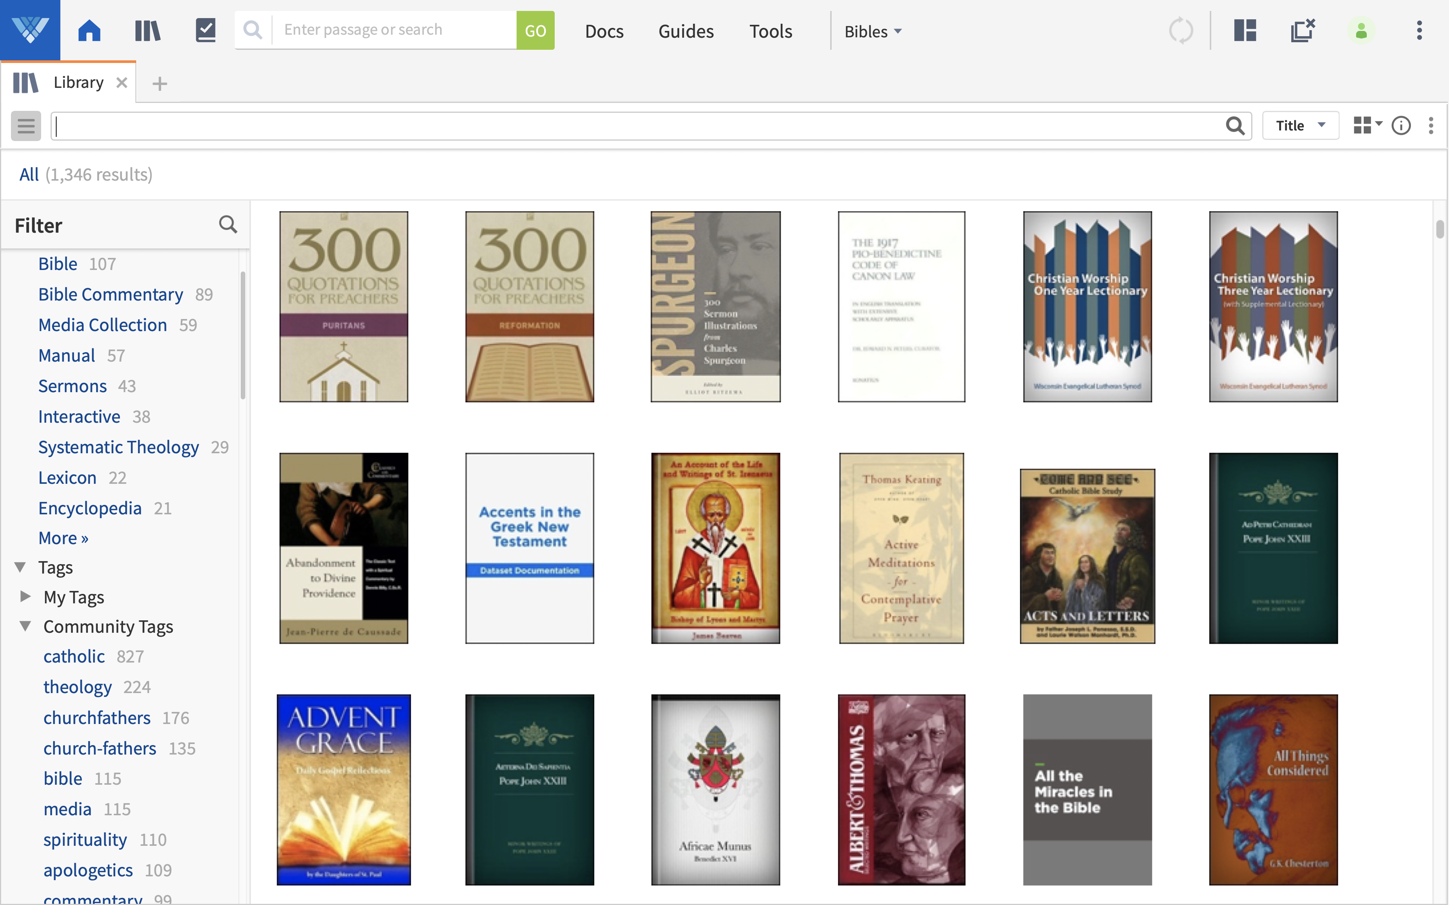Viewport: 1449px width, 905px height.
Task: Collapse the Tags section
Action: (x=20, y=567)
